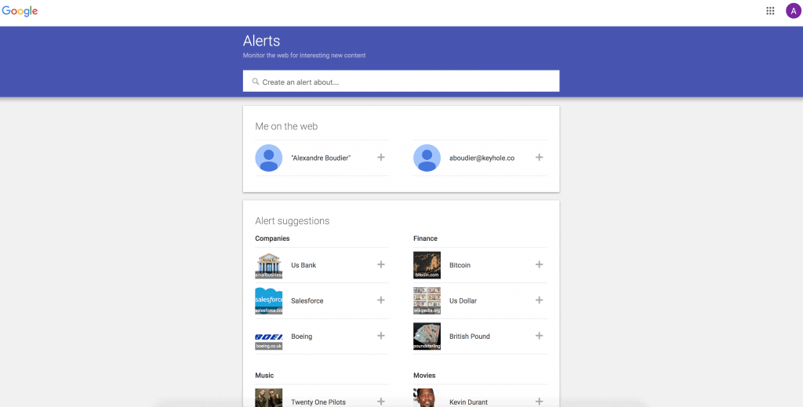Viewport: 803px width, 407px height.
Task: Open the Salesforce logo thumbnail
Action: [269, 300]
